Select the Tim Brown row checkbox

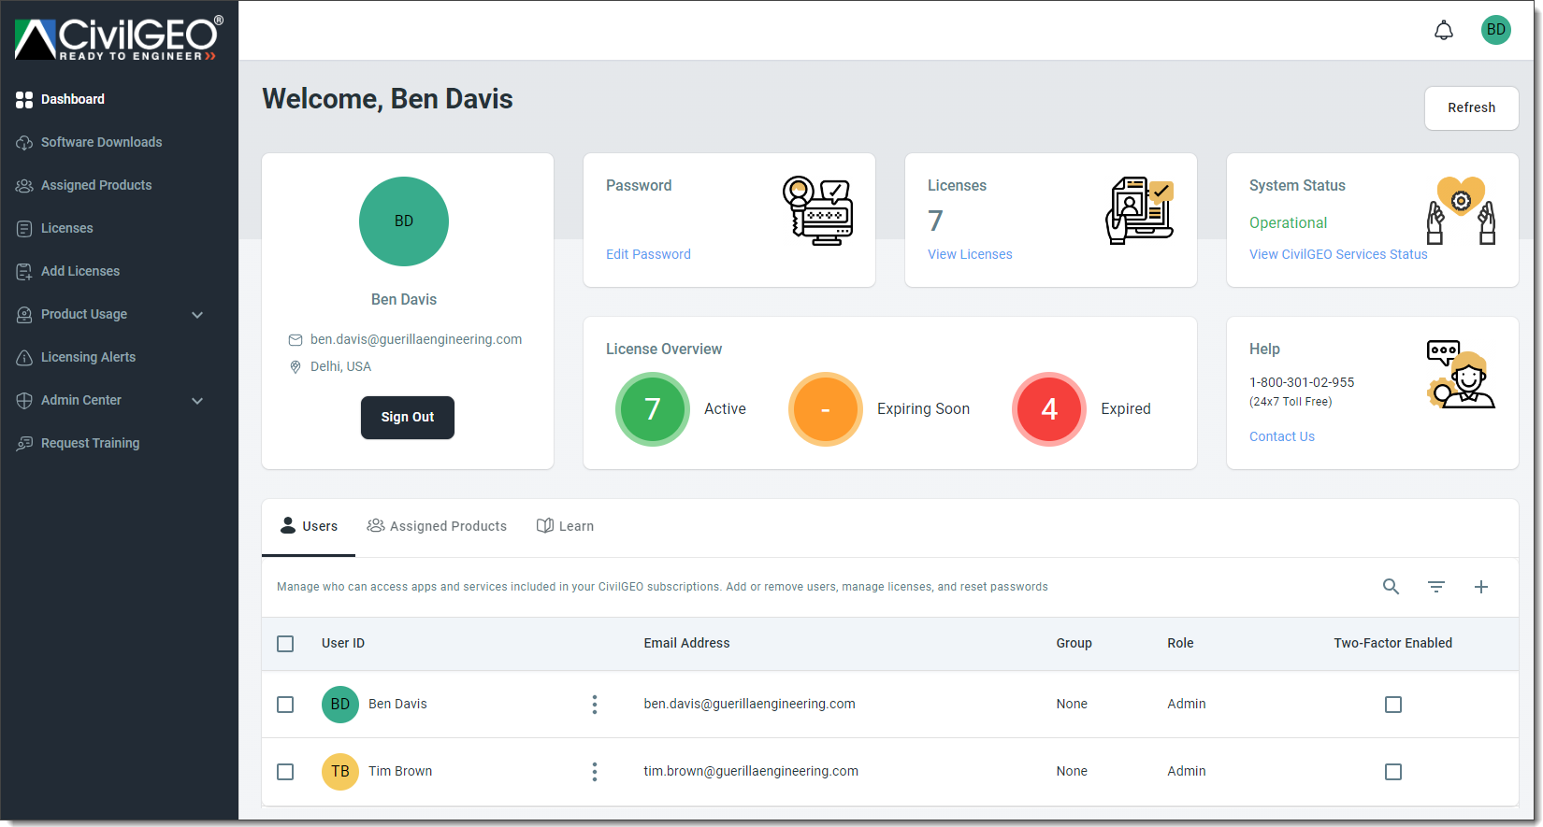point(285,772)
